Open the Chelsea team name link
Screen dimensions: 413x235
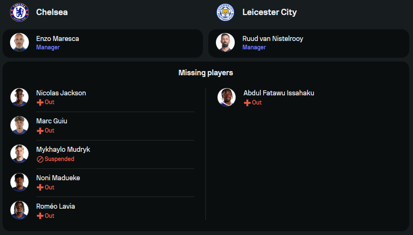(x=52, y=12)
